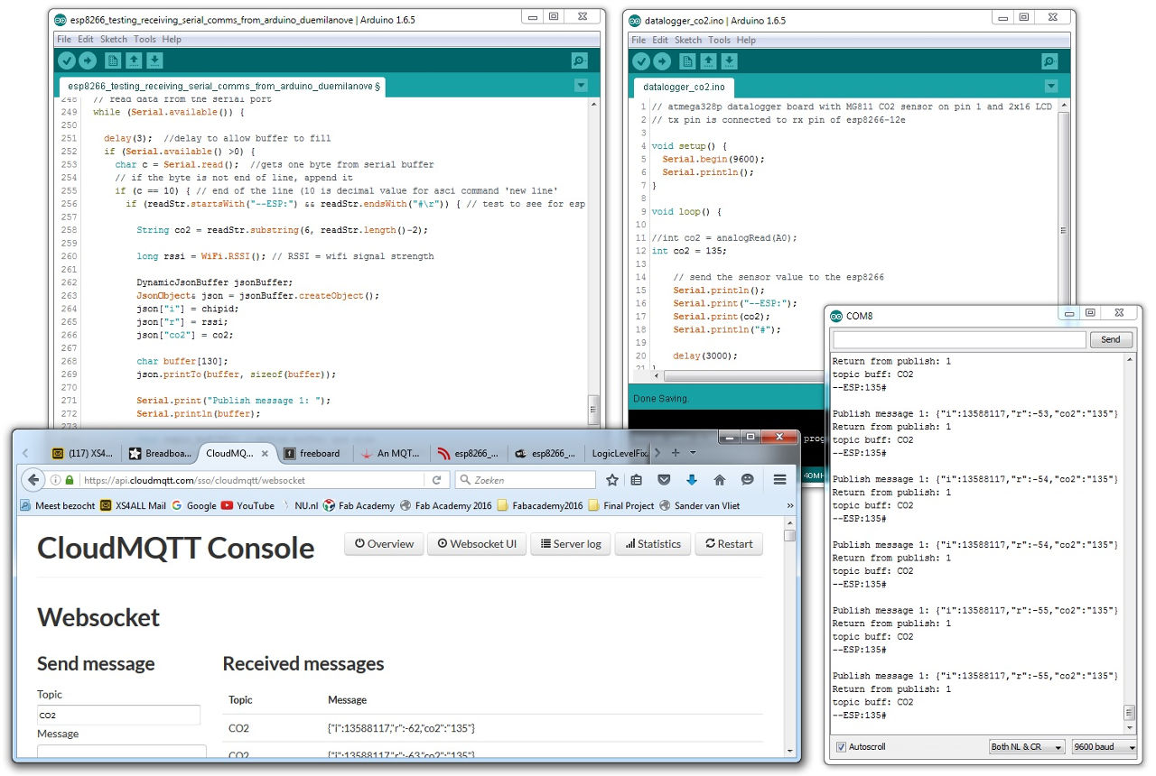Open Help menu in datalogger_co2 window
The width and height of the screenshot is (1156, 776).
click(x=746, y=40)
